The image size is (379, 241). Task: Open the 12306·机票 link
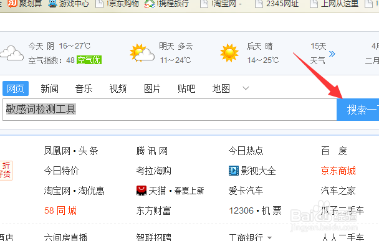click(x=255, y=210)
